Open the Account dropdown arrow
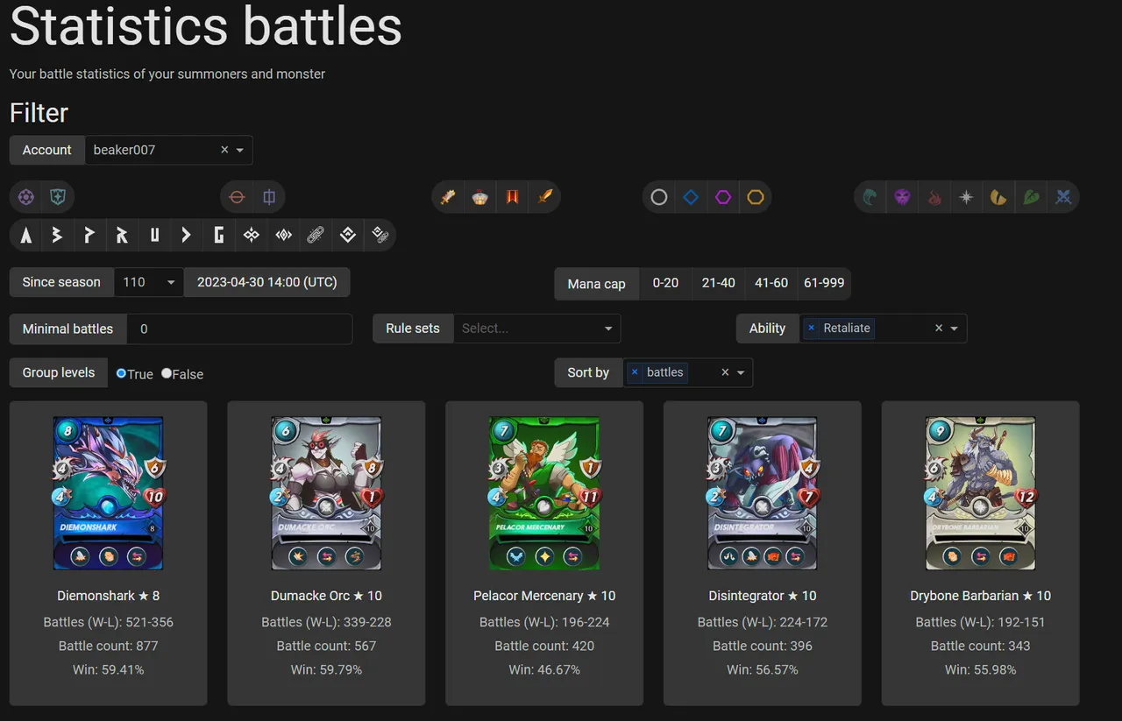Viewport: 1122px width, 721px height. point(240,150)
